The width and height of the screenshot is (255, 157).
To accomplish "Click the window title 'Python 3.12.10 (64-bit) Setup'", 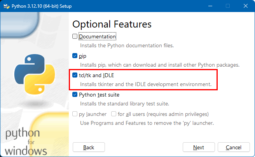I will (42, 6).
